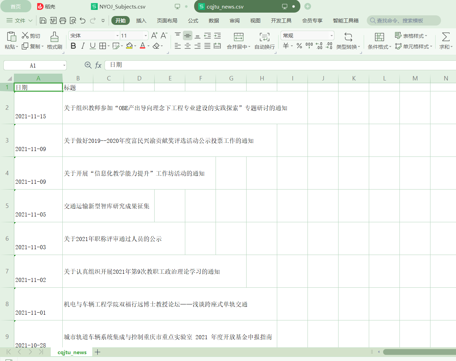Image resolution: width=456 pixels, height=361 pixels.
Task: Click the Print icon
Action: pos(63,20)
